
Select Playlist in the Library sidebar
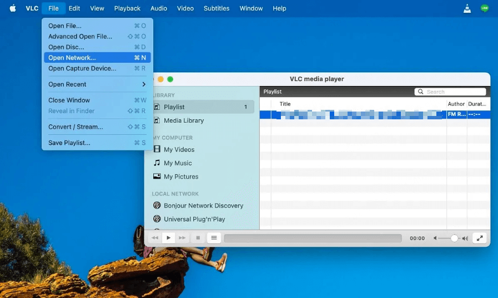click(x=203, y=107)
